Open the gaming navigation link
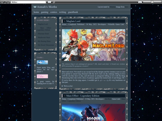This screenshot has width=162, height=121. click(44, 12)
